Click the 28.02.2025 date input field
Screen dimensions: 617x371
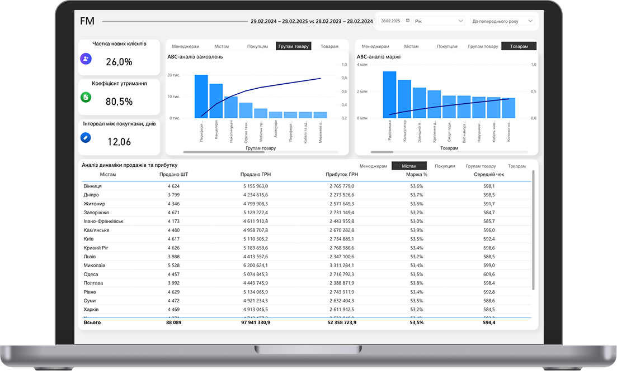[390, 21]
